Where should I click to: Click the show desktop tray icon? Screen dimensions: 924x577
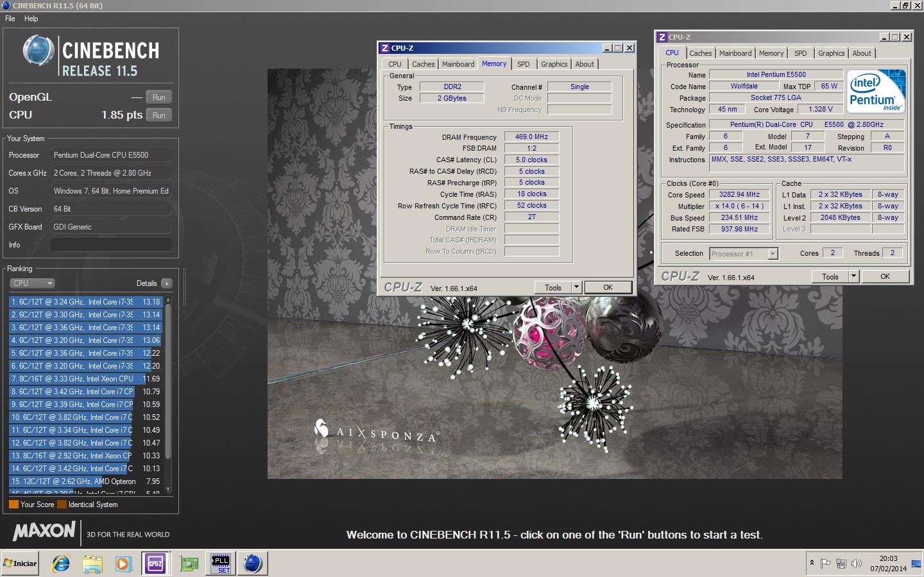coord(916,564)
